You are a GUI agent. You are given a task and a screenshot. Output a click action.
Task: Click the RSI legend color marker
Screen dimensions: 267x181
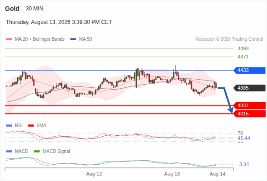9,126
